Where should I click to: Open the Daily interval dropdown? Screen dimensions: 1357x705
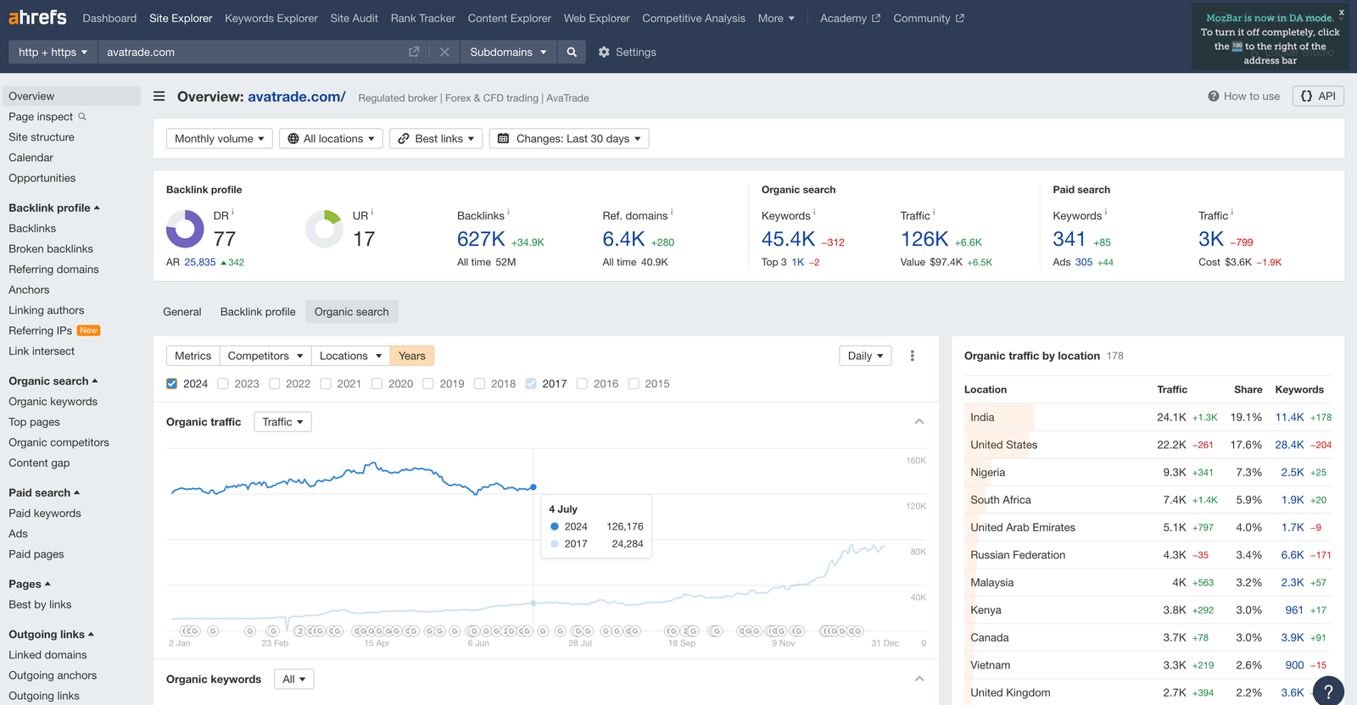865,356
